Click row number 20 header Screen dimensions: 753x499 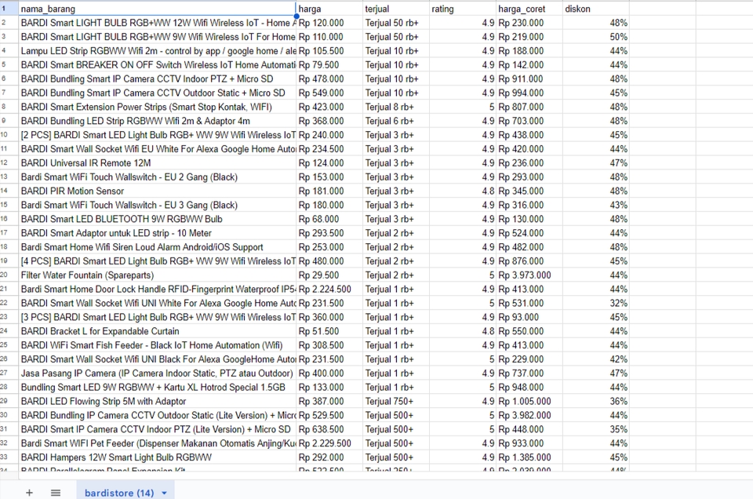click(9, 275)
